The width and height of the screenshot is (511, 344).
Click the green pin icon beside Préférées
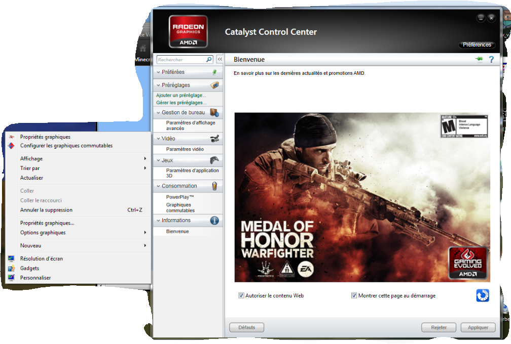coord(214,72)
